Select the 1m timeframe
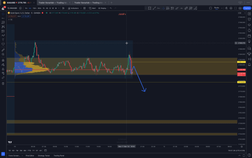Image resolution: width=252 pixels, height=158 pixels. click(26, 8)
